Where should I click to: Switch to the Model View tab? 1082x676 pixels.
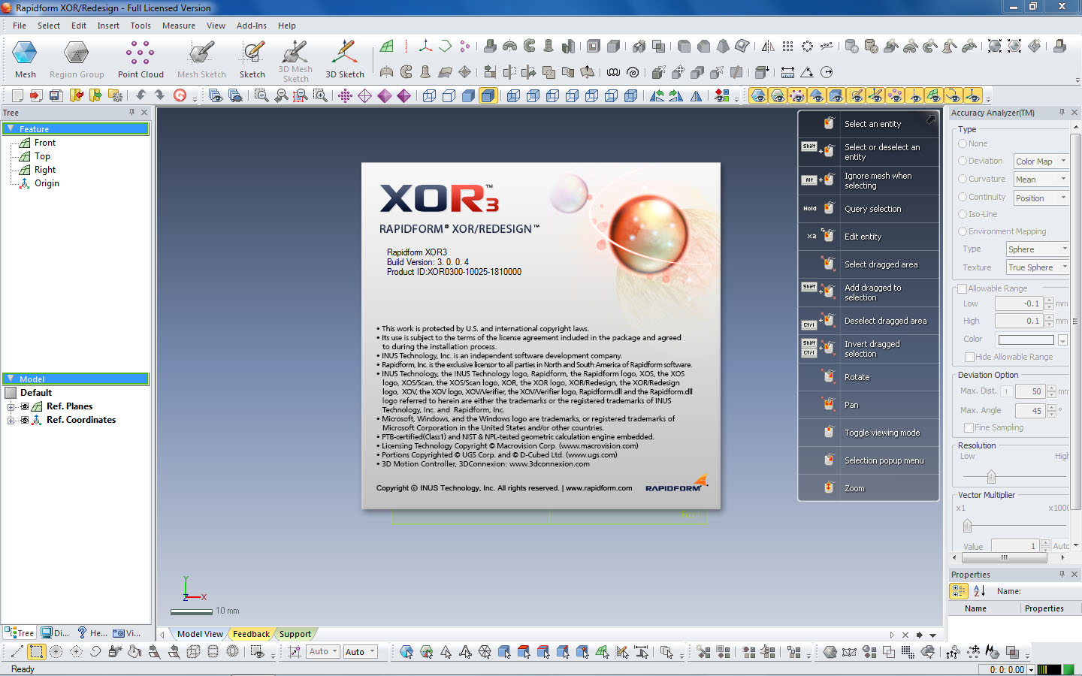pyautogui.click(x=200, y=634)
